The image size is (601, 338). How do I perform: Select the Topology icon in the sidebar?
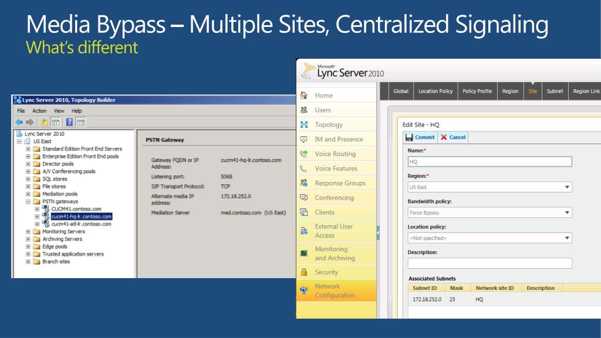(304, 124)
